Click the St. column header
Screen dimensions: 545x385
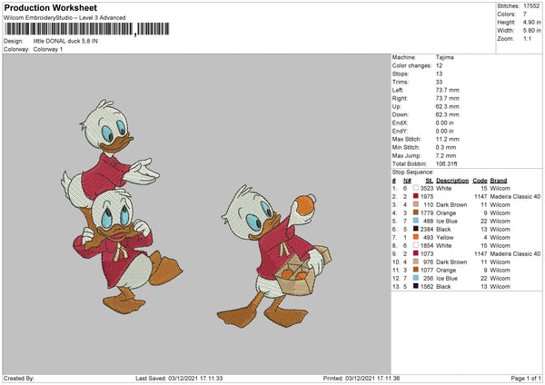point(430,181)
